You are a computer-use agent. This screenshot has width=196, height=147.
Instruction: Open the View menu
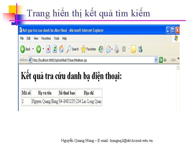pos(36,38)
